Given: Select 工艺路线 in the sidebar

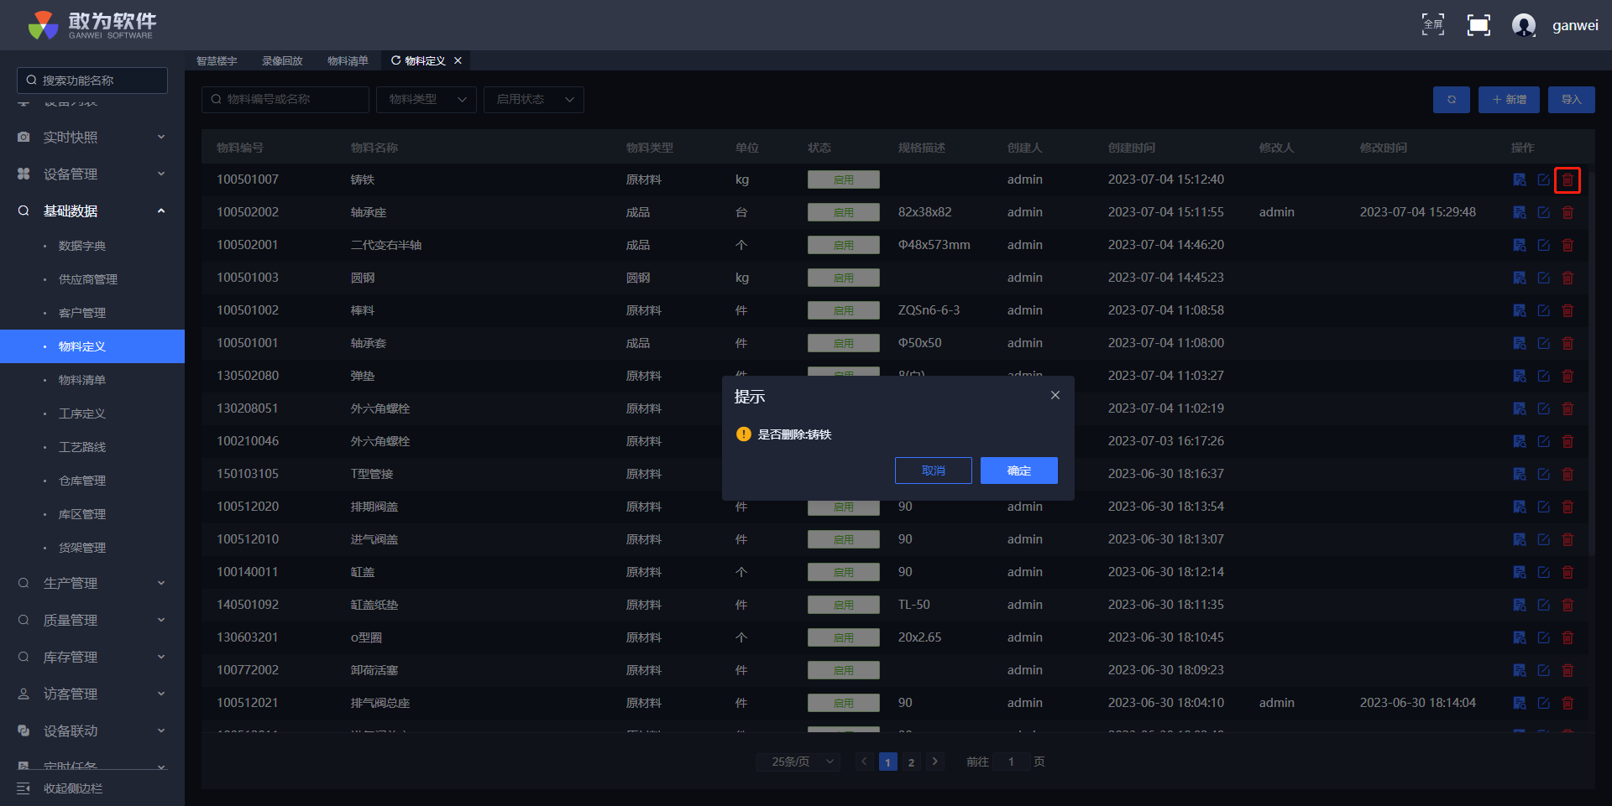Looking at the screenshot, I should tap(82, 448).
